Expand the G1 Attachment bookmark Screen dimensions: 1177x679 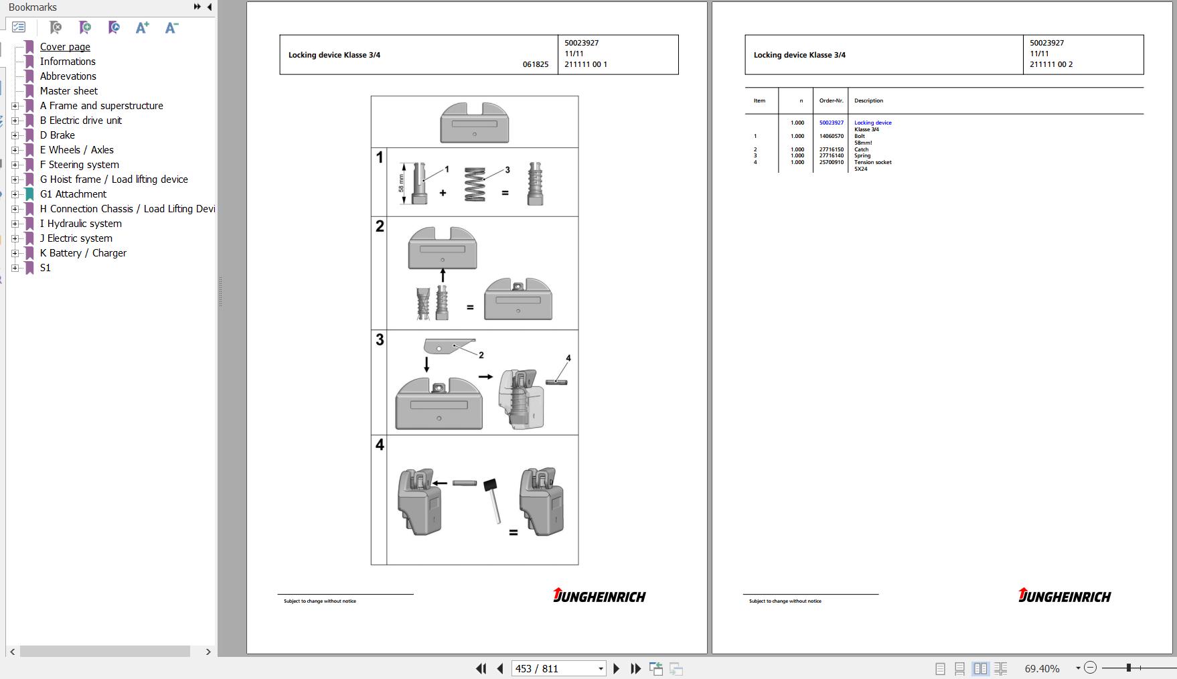[x=15, y=194]
